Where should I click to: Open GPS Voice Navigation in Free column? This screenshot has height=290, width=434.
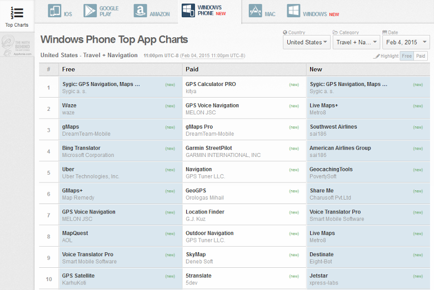click(x=88, y=212)
